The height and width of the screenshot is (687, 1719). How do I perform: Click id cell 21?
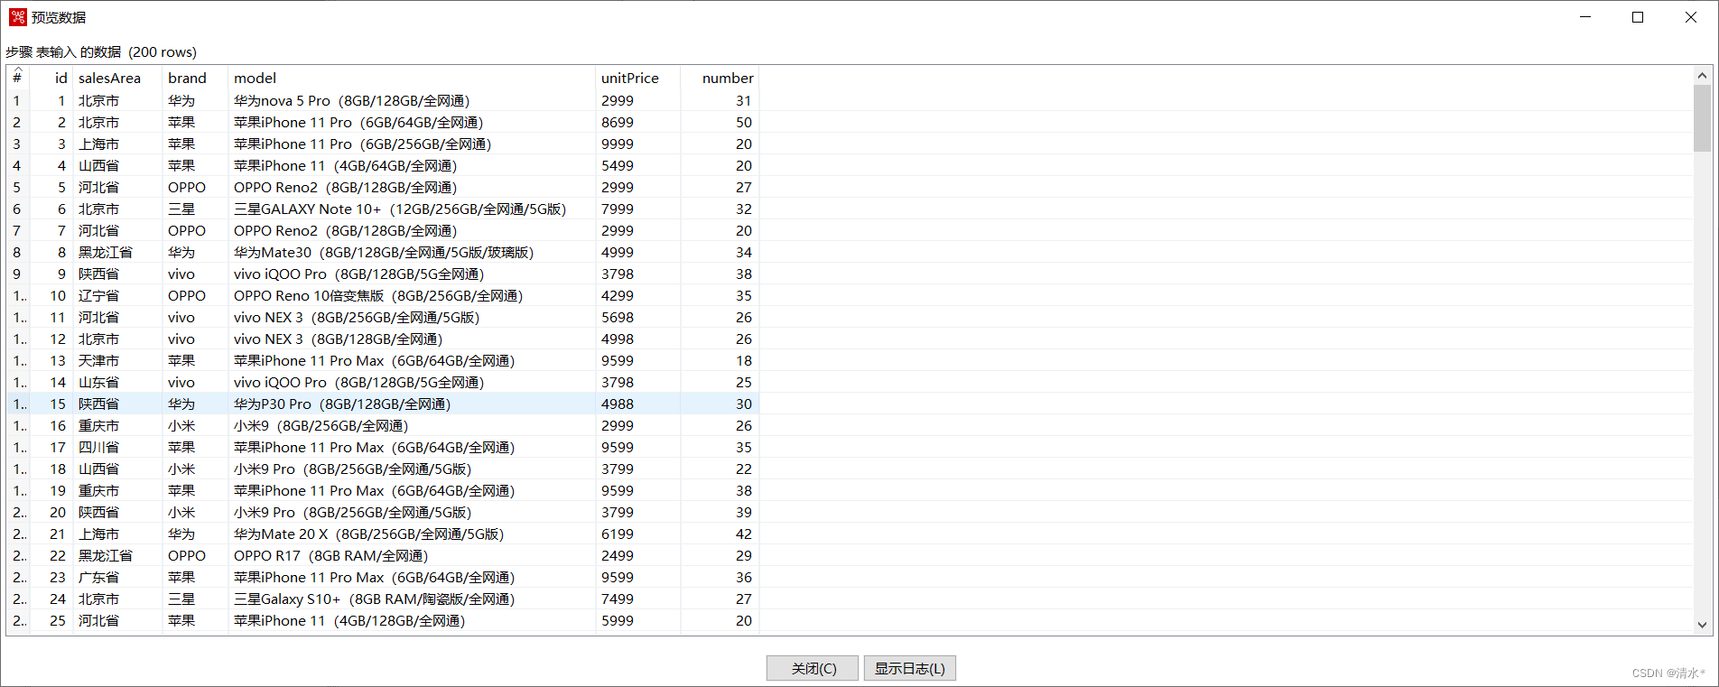(58, 534)
